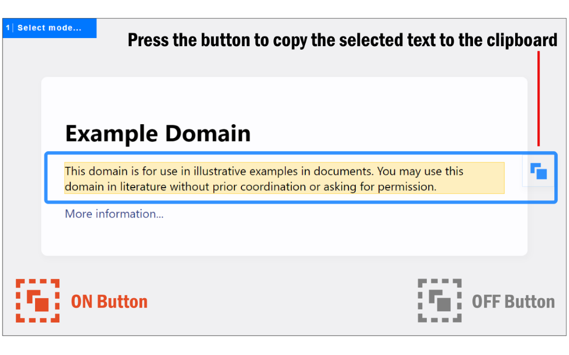Click empty white card area below the link
The width and height of the screenshot is (569, 355).
284,238
